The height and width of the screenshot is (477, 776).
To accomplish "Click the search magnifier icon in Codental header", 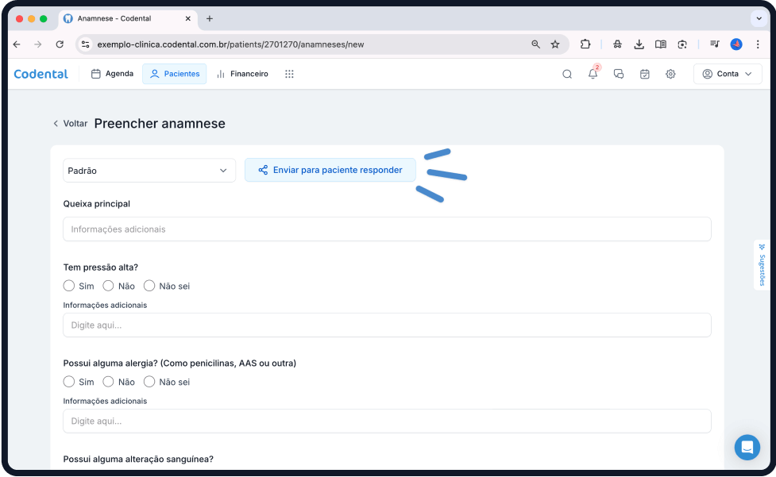I will [567, 74].
